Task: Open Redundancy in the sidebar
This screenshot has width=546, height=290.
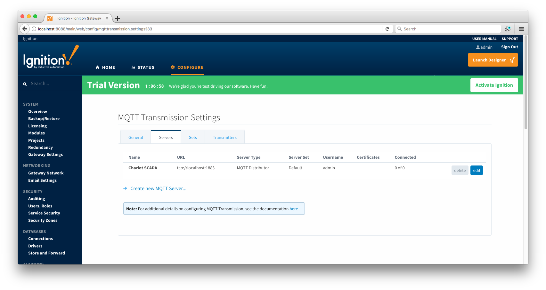Action: (40, 147)
